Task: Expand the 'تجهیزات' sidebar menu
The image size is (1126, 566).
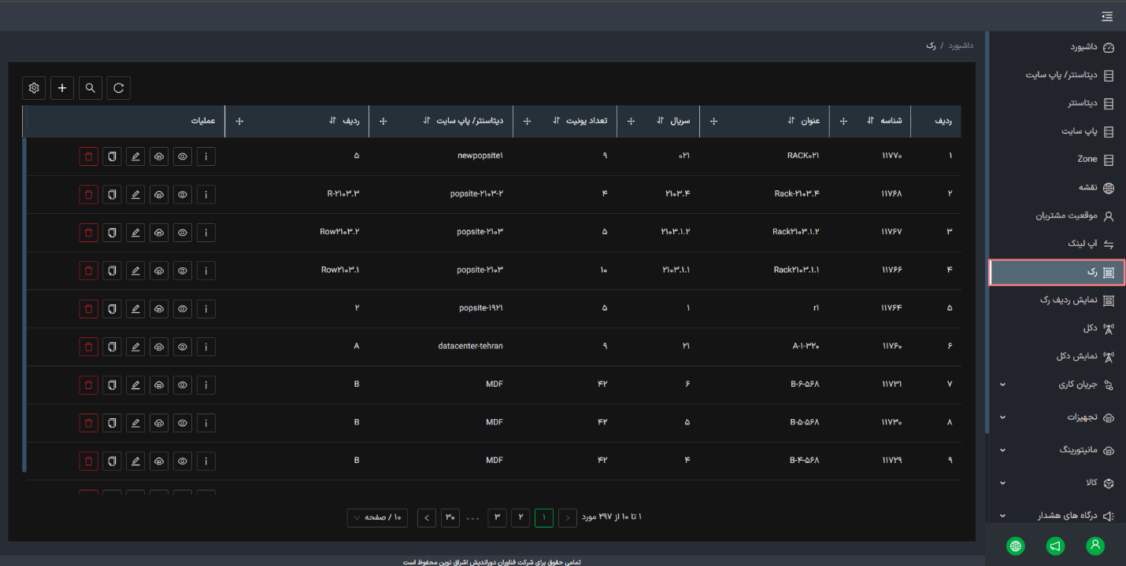Action: click(x=1055, y=417)
